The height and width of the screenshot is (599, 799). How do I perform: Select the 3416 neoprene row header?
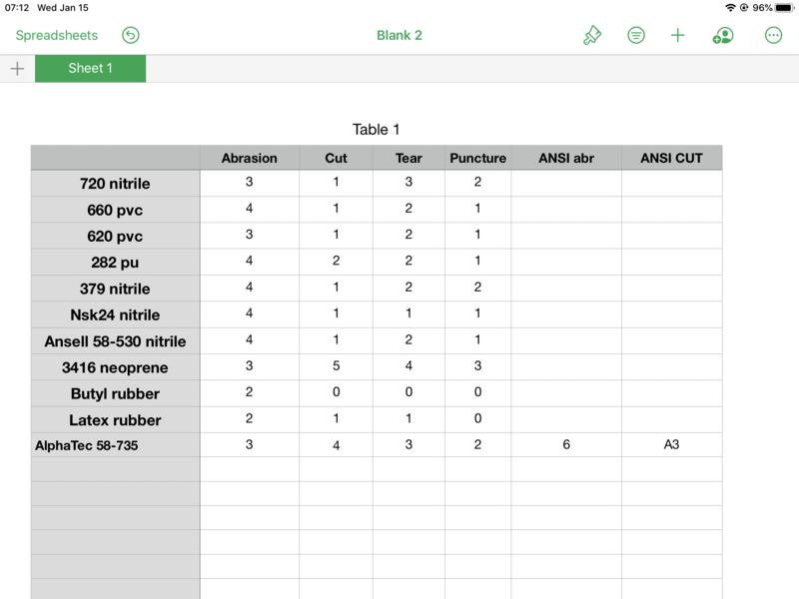click(115, 367)
